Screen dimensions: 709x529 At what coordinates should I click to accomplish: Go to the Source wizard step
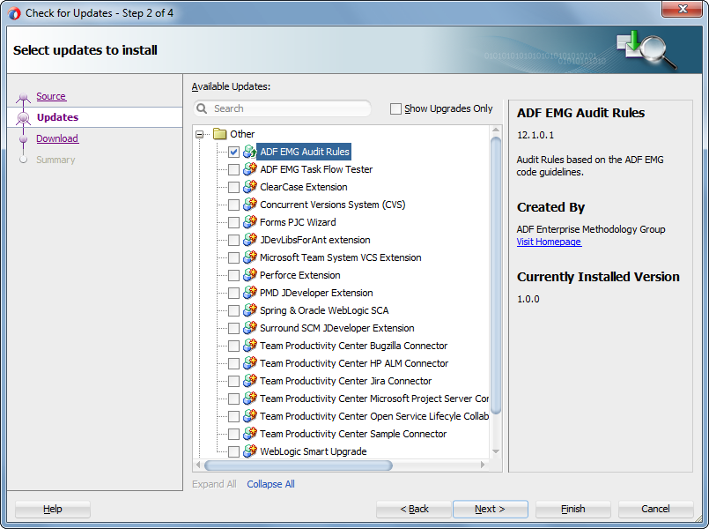pyautogui.click(x=51, y=96)
